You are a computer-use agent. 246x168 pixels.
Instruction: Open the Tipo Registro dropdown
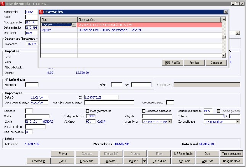click(x=74, y=25)
